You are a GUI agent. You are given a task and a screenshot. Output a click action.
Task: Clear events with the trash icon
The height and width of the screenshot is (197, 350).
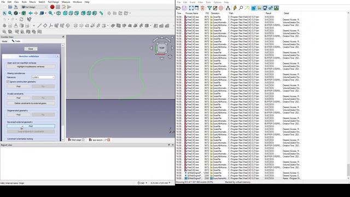click(202, 8)
